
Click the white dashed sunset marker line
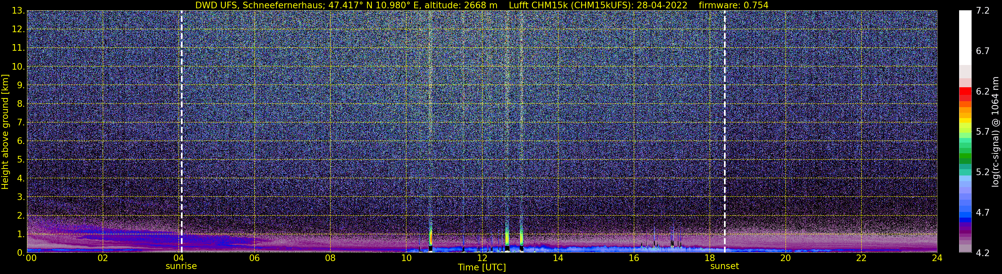[725, 132]
